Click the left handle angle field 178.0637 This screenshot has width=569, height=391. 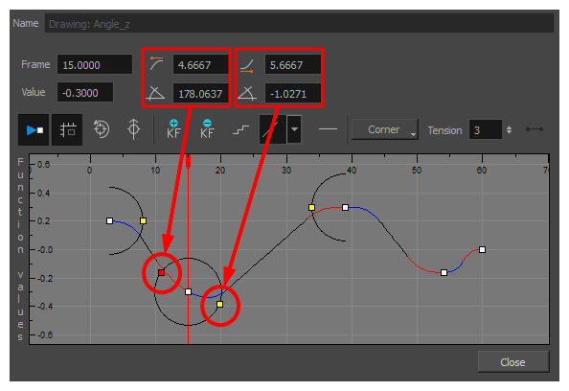pyautogui.click(x=200, y=94)
